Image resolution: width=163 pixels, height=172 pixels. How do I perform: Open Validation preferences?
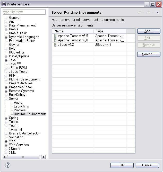tap(16, 137)
